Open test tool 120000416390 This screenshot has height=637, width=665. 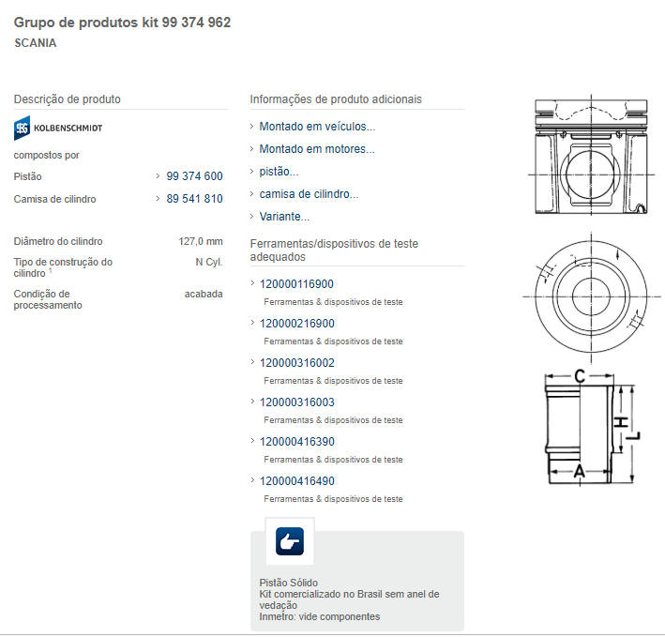(296, 442)
